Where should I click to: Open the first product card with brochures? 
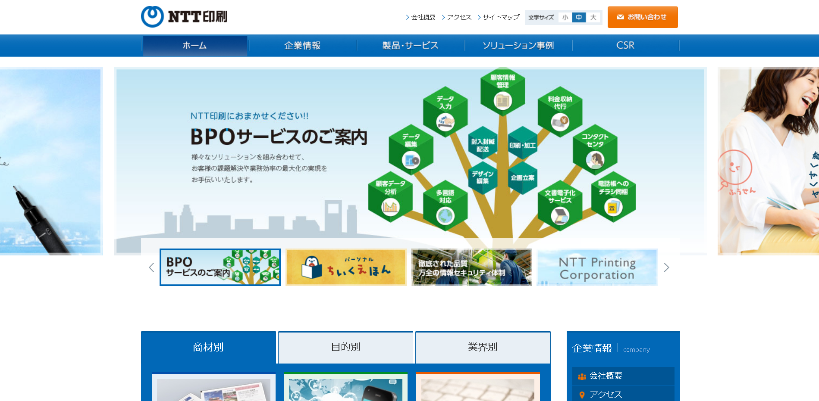click(x=213, y=387)
